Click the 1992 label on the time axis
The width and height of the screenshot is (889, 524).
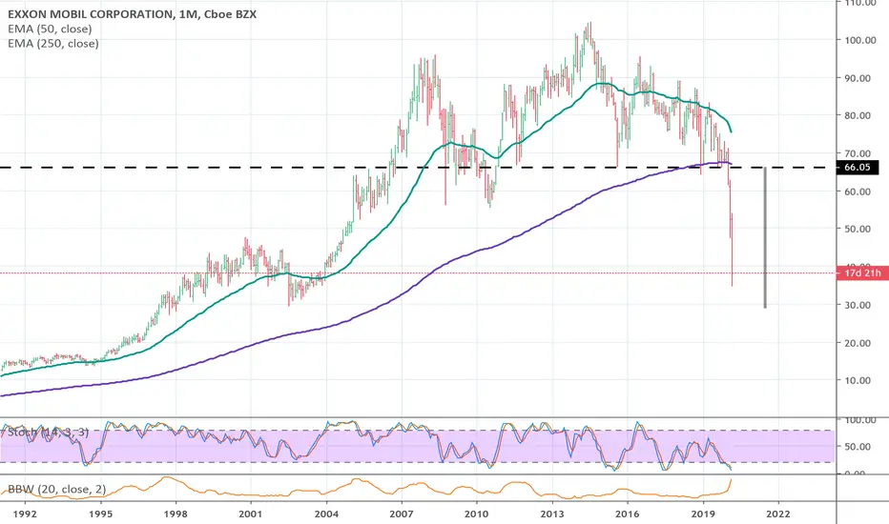25,514
